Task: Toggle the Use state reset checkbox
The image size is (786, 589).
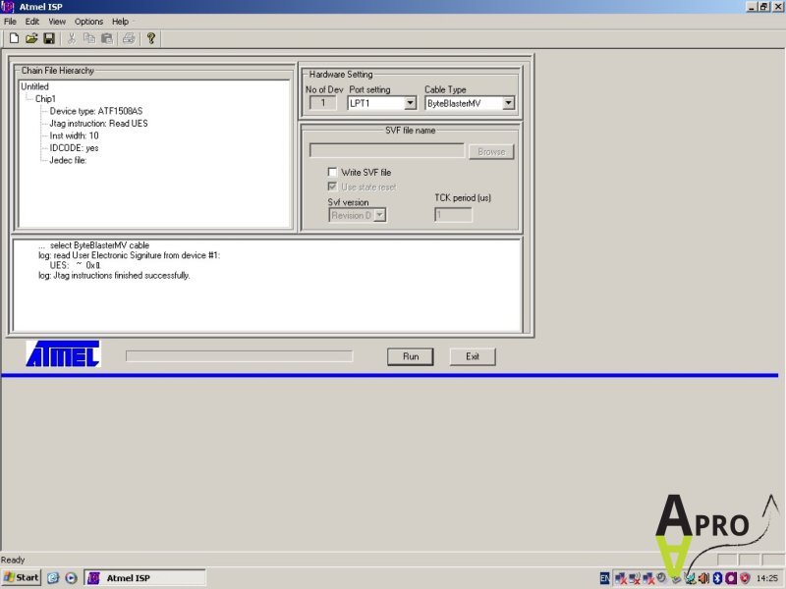Action: [x=332, y=187]
